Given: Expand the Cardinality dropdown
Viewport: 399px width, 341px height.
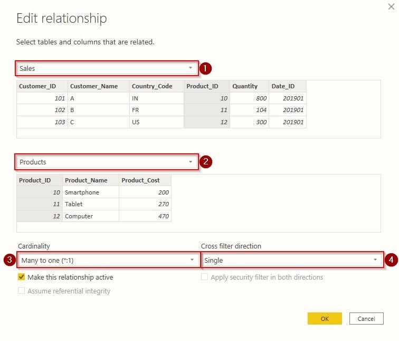Looking at the screenshot, I should (108, 260).
